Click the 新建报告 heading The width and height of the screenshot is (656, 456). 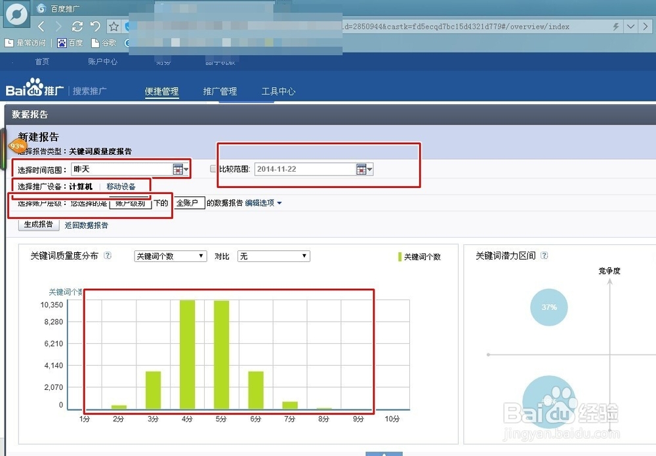point(39,137)
